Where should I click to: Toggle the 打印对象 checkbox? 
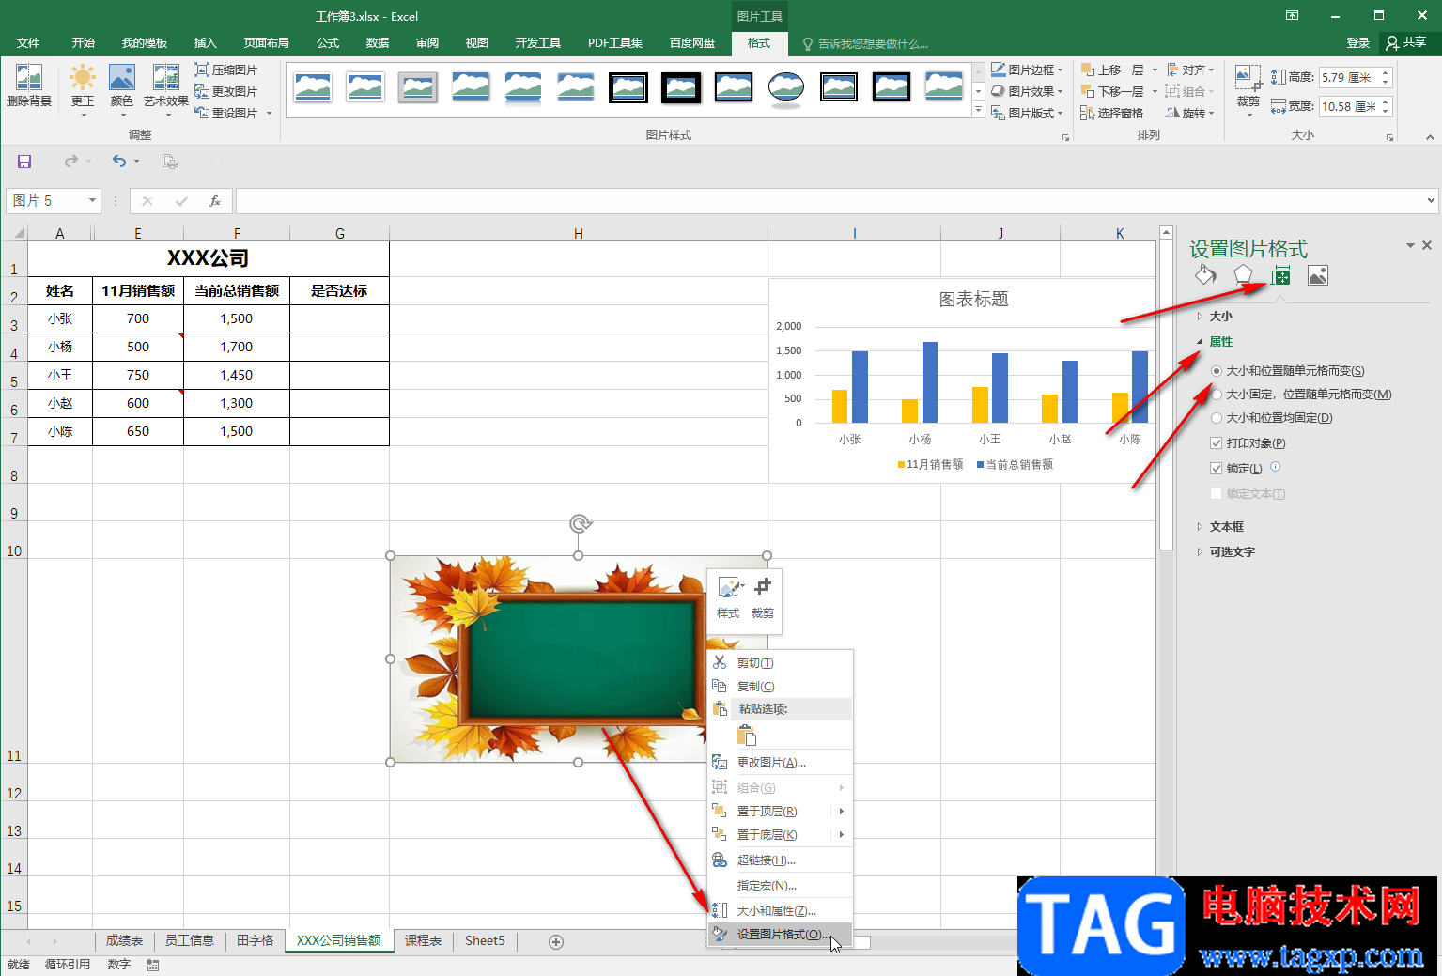pyautogui.click(x=1217, y=443)
